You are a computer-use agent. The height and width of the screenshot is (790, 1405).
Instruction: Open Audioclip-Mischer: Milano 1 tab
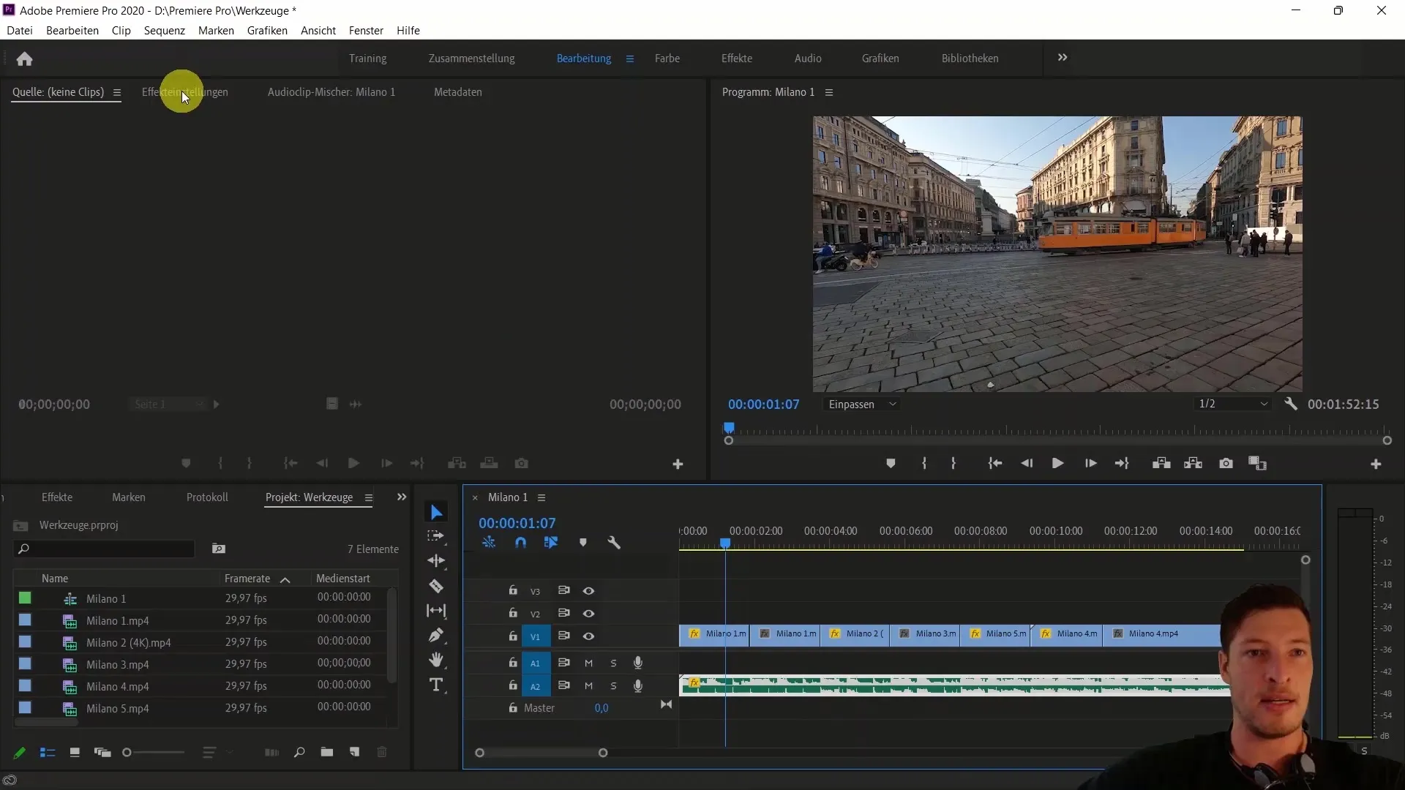pyautogui.click(x=331, y=92)
